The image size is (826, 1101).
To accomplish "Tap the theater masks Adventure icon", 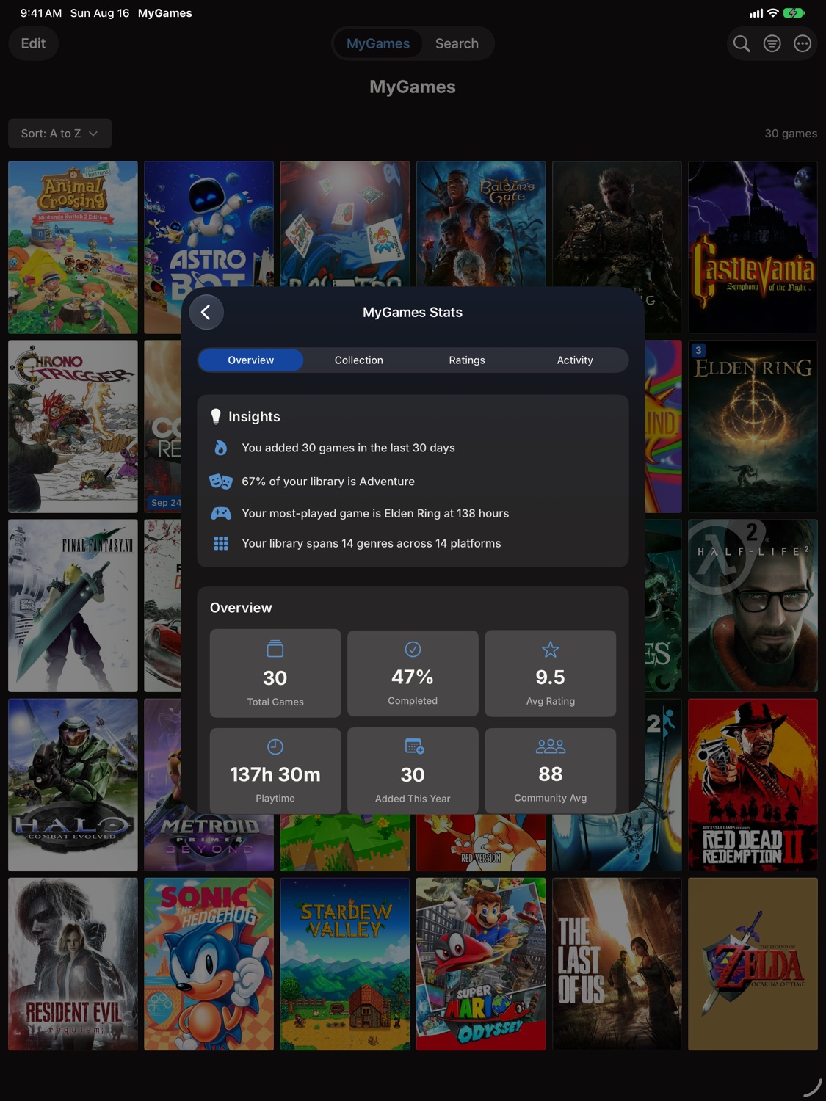I will pyautogui.click(x=221, y=482).
